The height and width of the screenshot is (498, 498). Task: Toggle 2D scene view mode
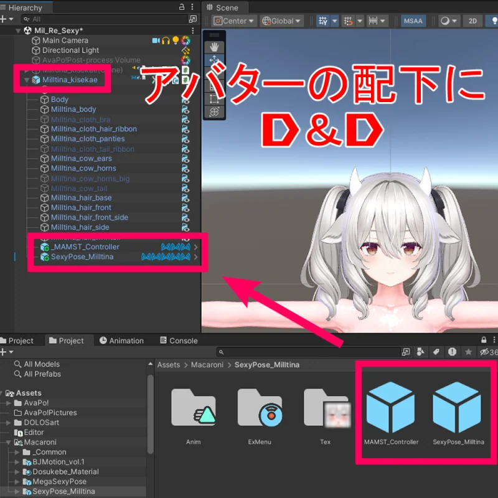472,21
